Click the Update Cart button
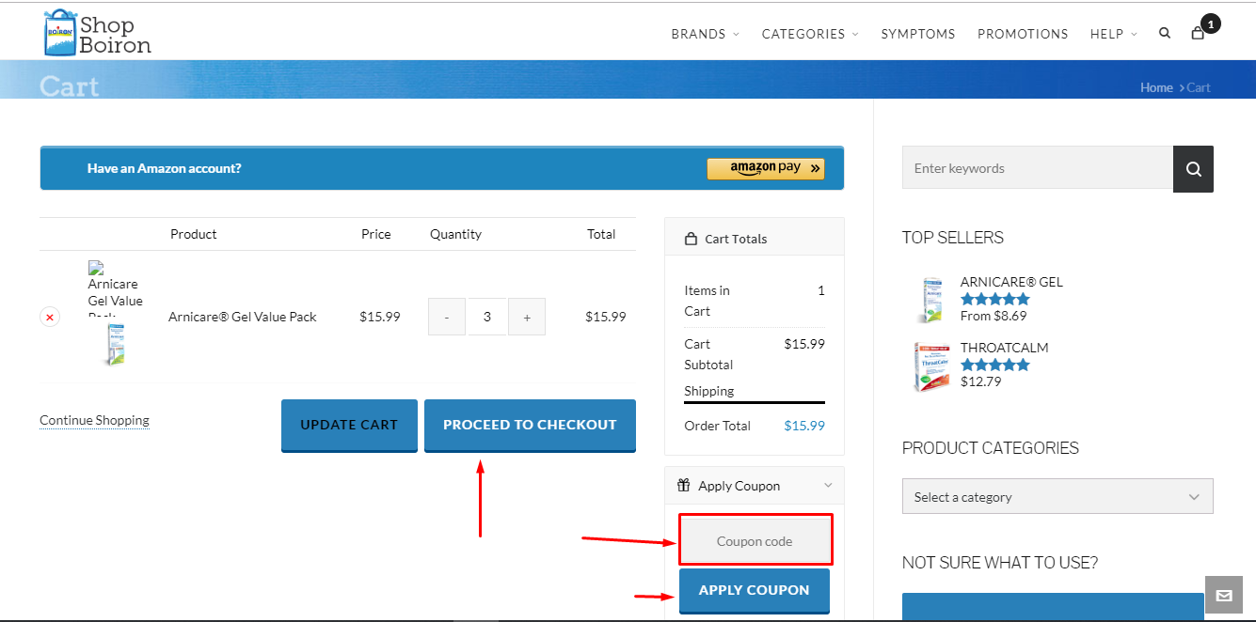The width and height of the screenshot is (1256, 622). (349, 425)
